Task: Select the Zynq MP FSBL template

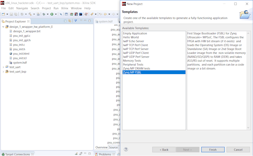Action: point(154,72)
